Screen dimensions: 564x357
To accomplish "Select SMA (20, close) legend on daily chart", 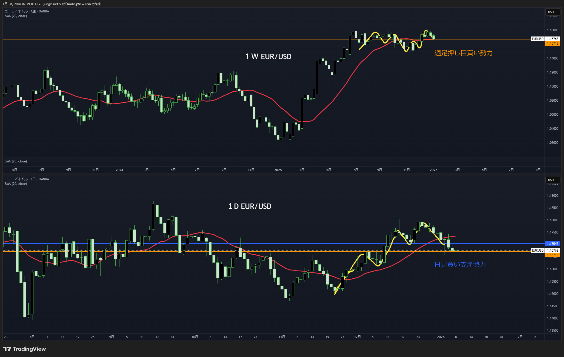I will (x=16, y=184).
